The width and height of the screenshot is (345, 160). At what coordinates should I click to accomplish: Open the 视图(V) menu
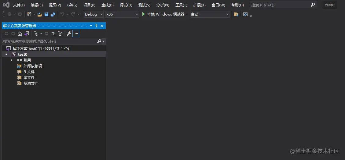pos(55,5)
